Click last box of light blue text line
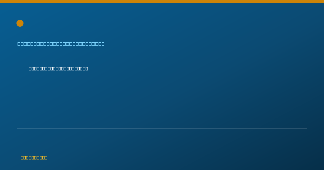The height and width of the screenshot is (170, 324). 103,44
